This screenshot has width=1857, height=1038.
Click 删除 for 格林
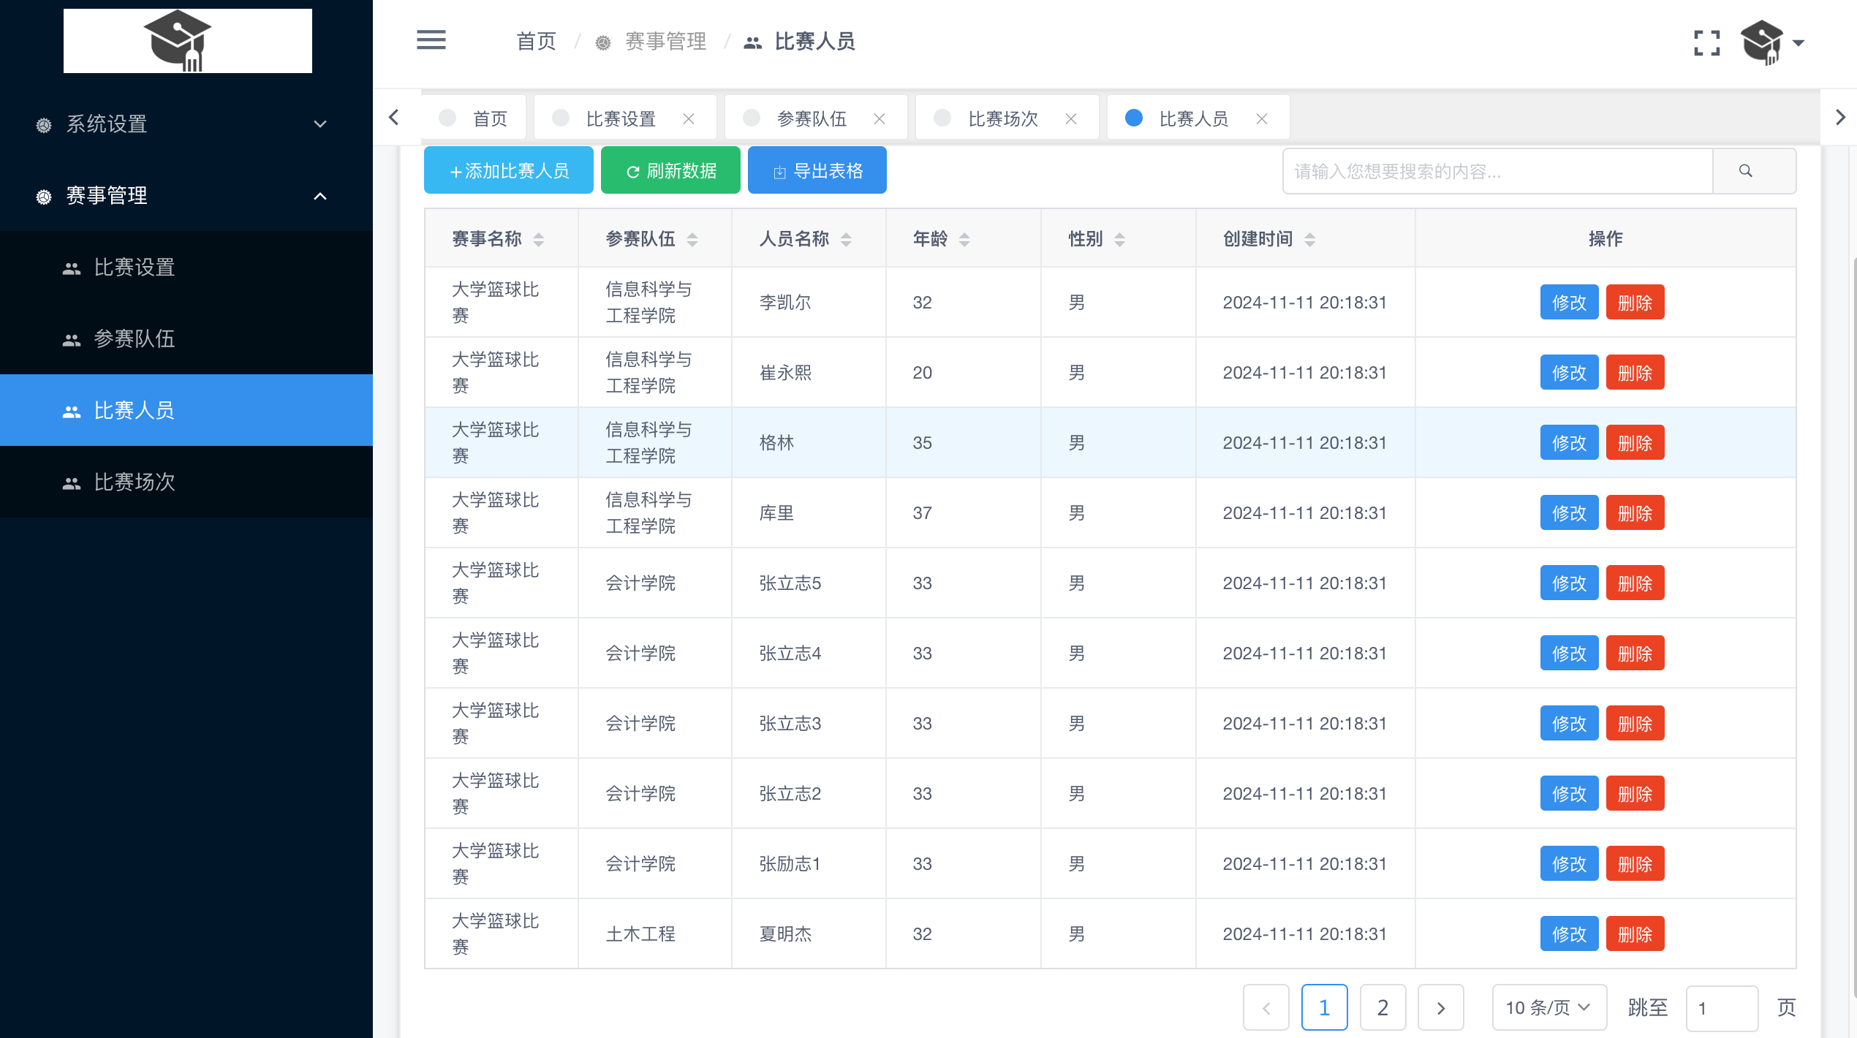click(x=1635, y=443)
